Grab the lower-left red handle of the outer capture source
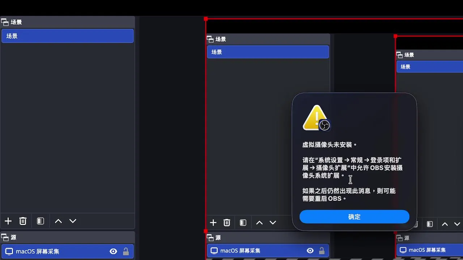Screen dimensions: 463x260 click(206, 231)
